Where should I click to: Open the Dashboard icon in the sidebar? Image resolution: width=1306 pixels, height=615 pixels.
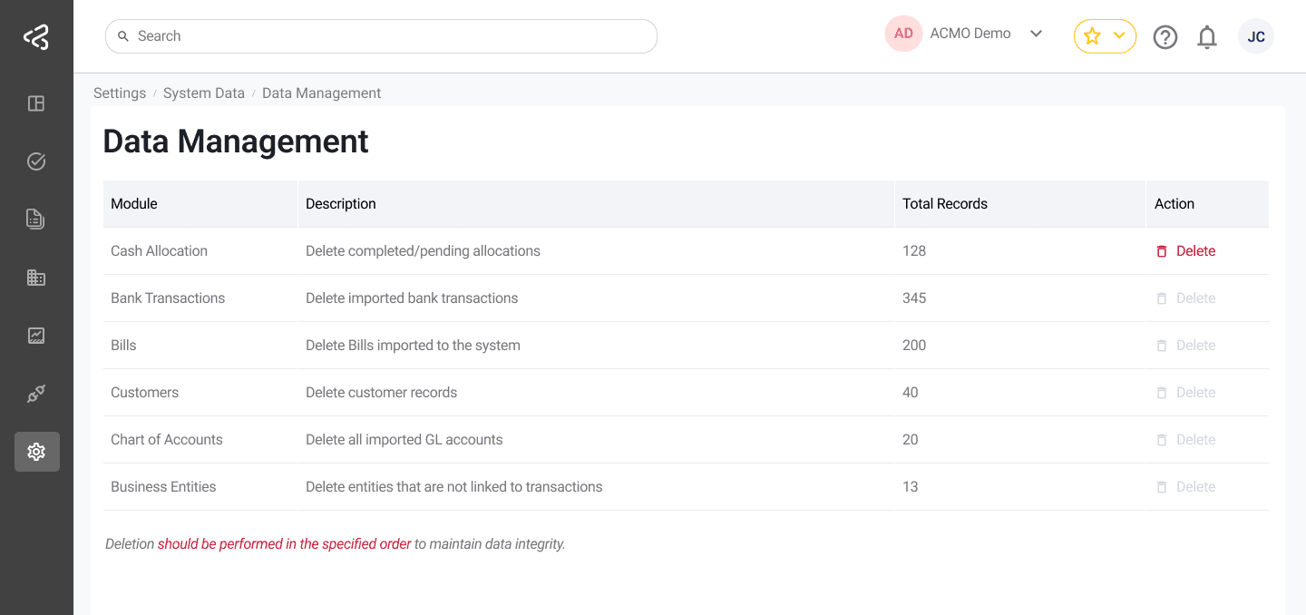point(36,103)
